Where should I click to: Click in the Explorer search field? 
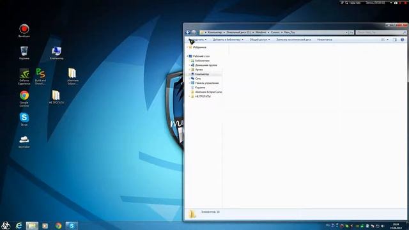pos(381,33)
